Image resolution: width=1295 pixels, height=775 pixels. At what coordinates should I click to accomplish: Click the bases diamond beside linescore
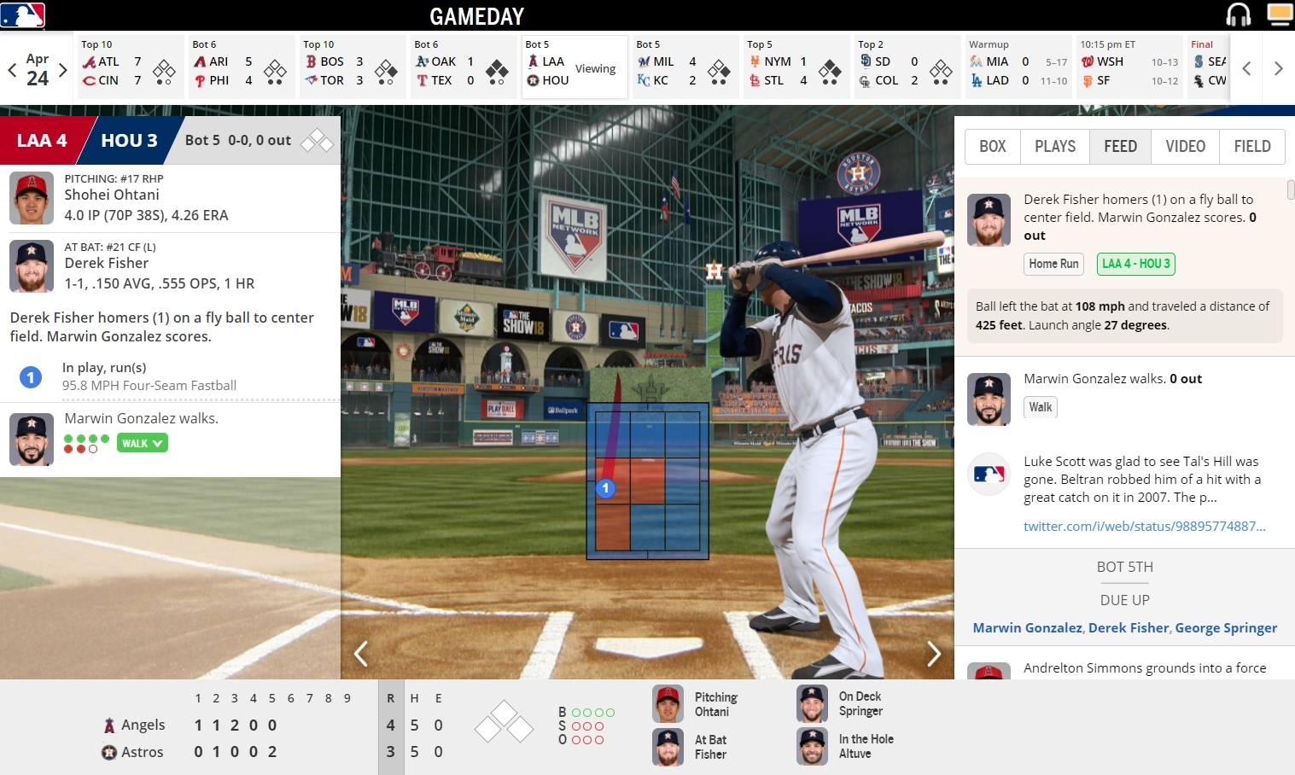coord(505,721)
